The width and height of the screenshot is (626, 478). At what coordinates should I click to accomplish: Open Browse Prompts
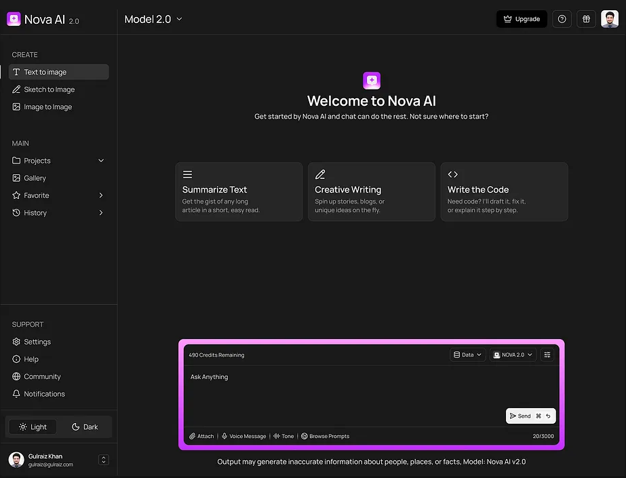(325, 436)
